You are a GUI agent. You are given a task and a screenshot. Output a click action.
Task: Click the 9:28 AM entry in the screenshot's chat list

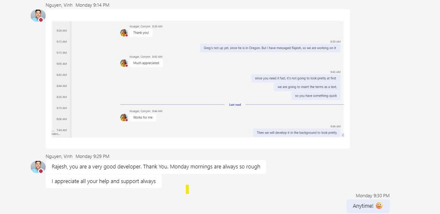(62, 31)
